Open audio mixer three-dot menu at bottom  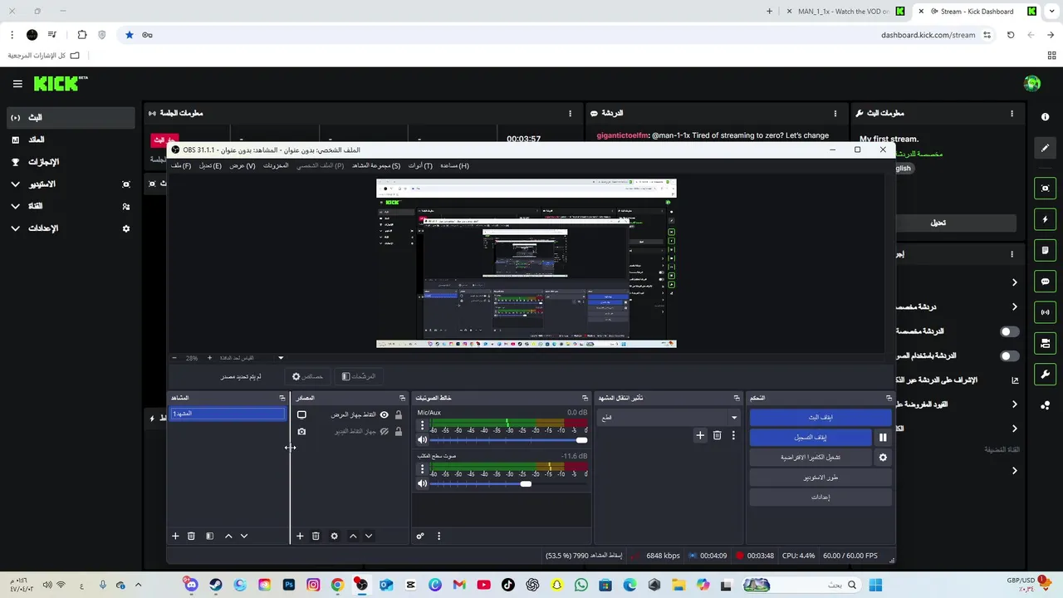tap(438, 536)
